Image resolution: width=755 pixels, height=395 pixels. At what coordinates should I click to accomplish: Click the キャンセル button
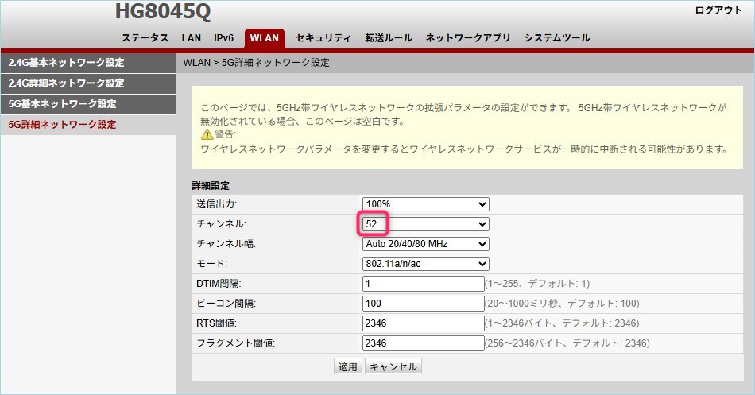coord(393,366)
